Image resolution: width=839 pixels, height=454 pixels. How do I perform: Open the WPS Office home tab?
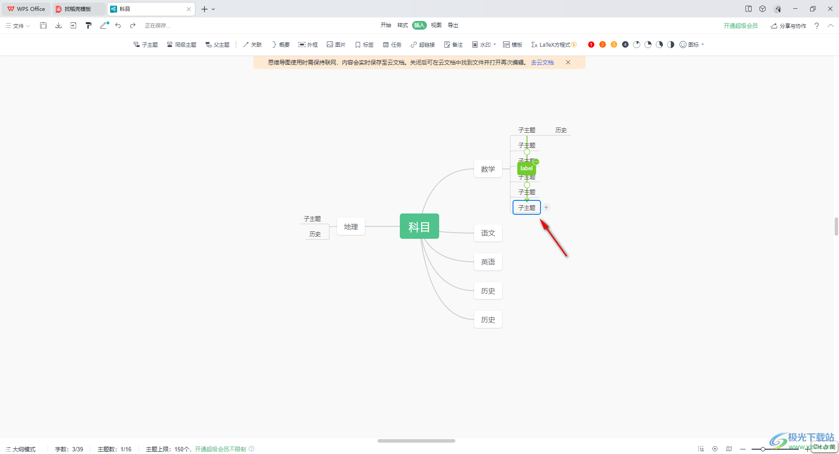coord(26,9)
